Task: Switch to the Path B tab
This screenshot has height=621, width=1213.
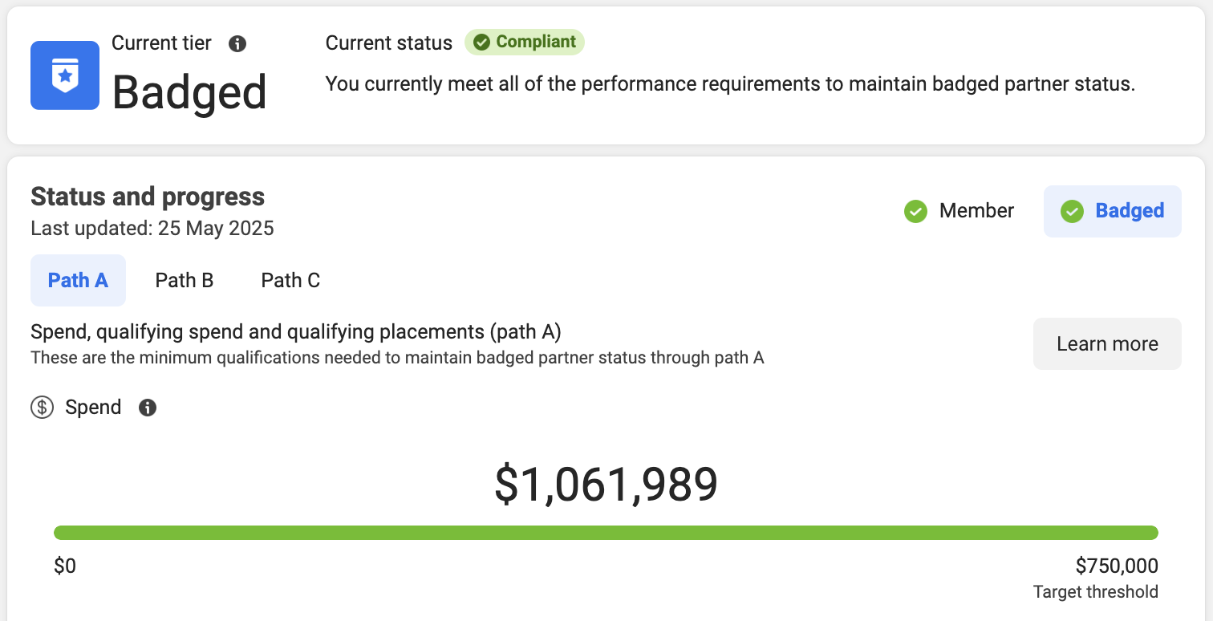Action: (185, 280)
